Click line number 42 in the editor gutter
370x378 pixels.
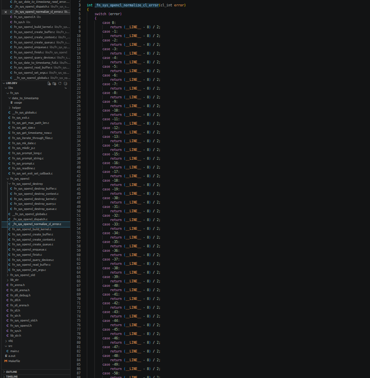pyautogui.click(x=78, y=176)
